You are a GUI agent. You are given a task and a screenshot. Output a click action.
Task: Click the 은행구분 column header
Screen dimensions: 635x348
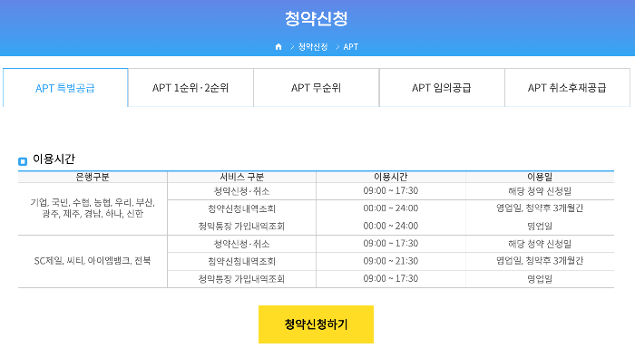pyautogui.click(x=93, y=177)
